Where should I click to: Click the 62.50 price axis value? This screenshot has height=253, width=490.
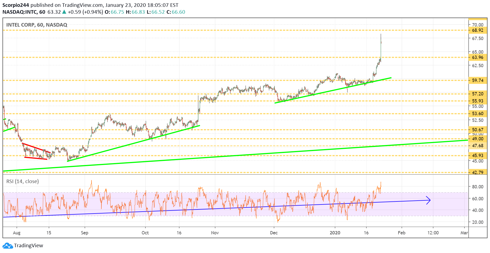point(478,66)
